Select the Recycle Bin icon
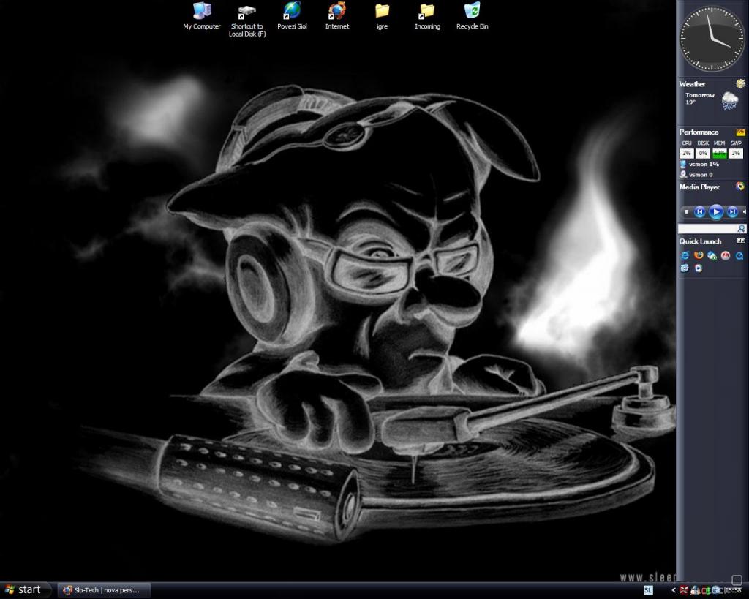 pos(472,16)
